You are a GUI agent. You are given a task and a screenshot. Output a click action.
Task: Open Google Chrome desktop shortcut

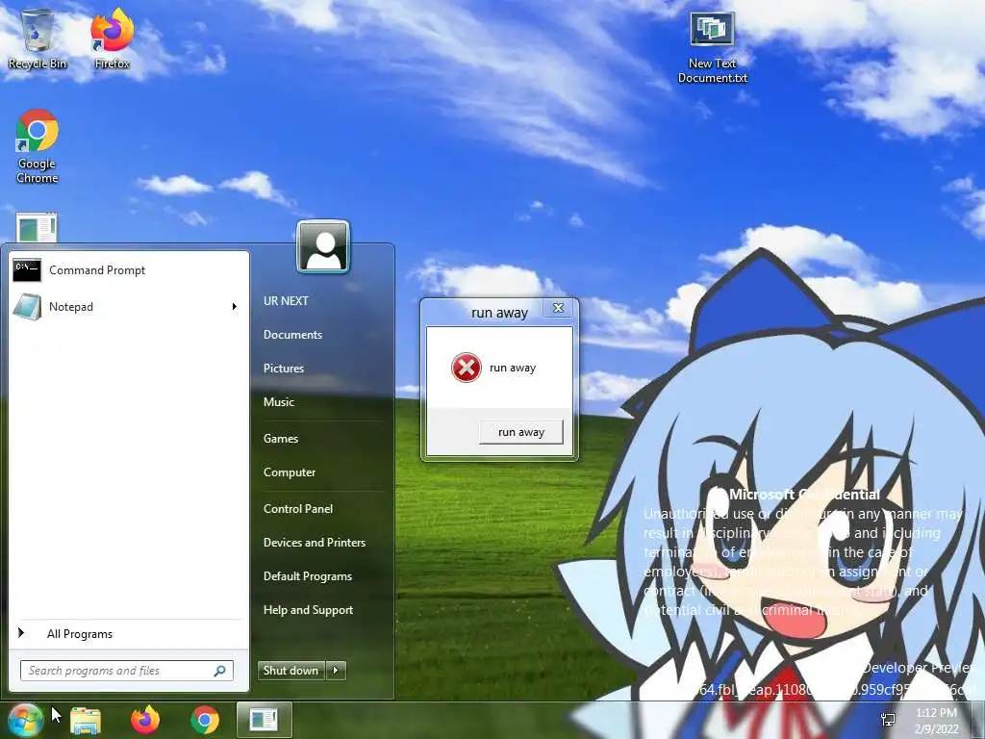click(38, 146)
